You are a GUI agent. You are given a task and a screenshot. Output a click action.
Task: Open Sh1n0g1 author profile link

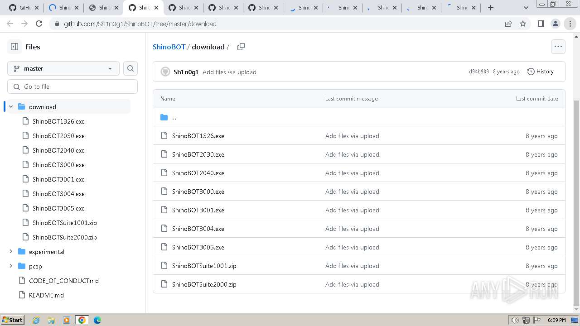click(x=186, y=72)
